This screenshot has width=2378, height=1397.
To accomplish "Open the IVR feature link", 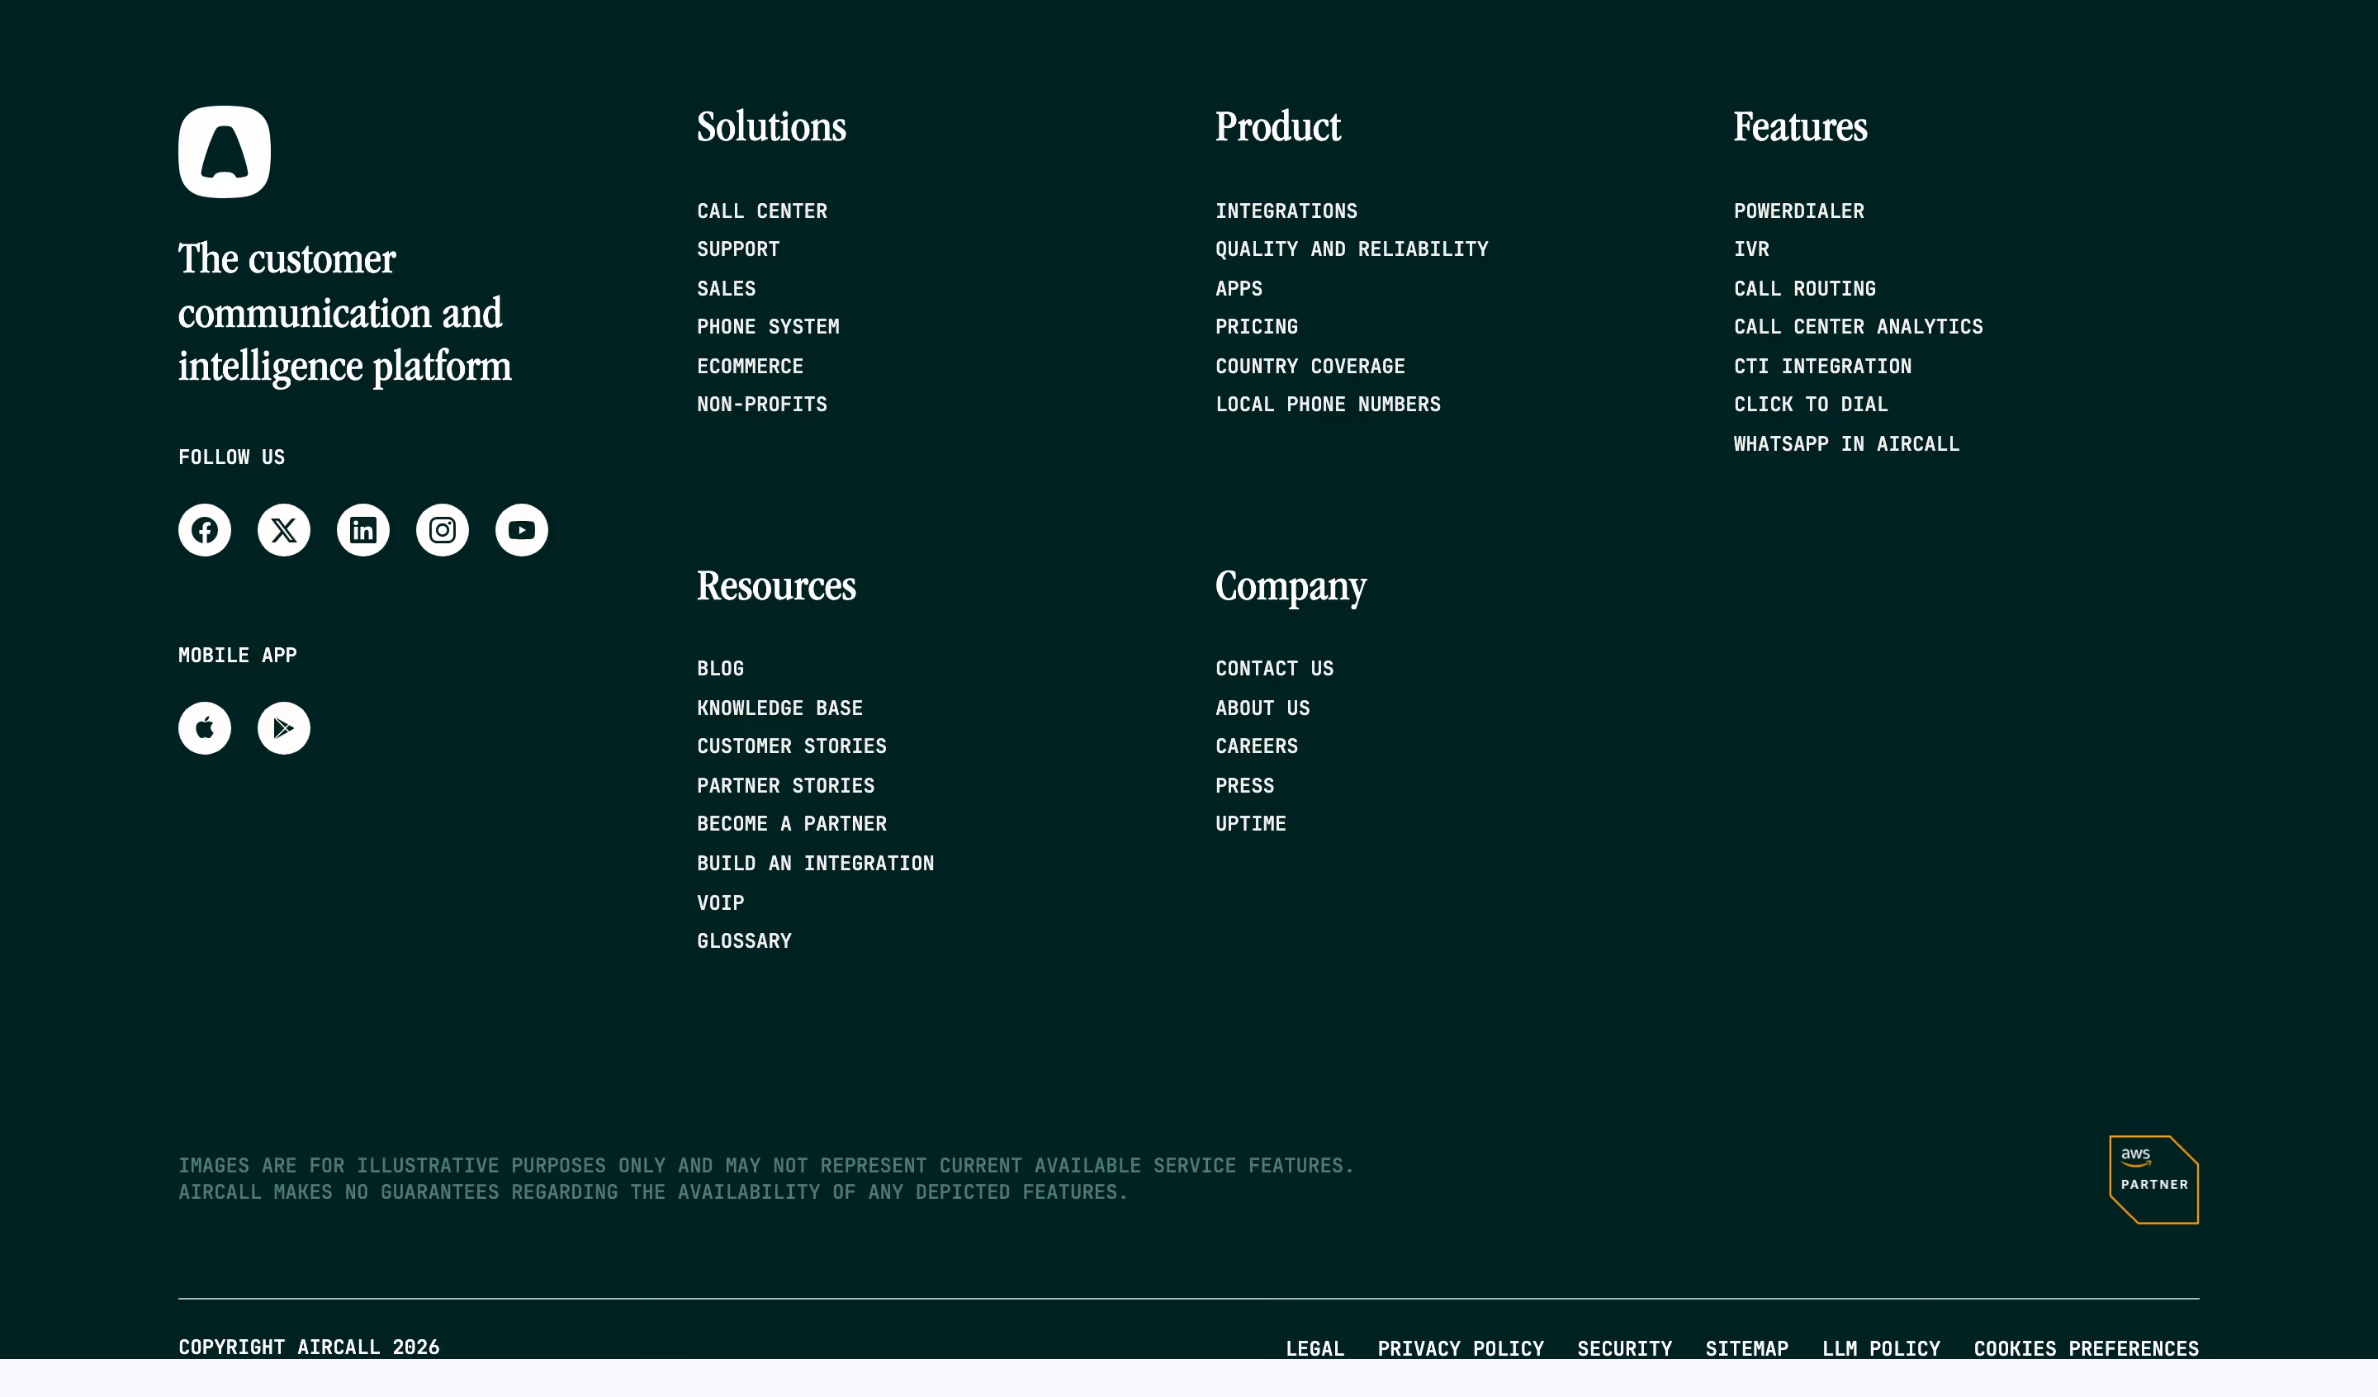I will pos(1751,249).
